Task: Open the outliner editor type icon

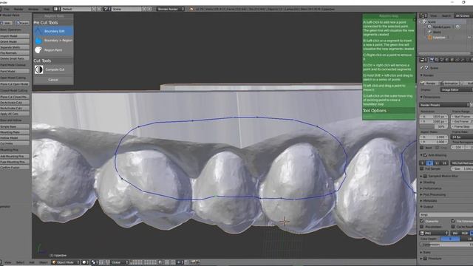Action: click(423, 16)
